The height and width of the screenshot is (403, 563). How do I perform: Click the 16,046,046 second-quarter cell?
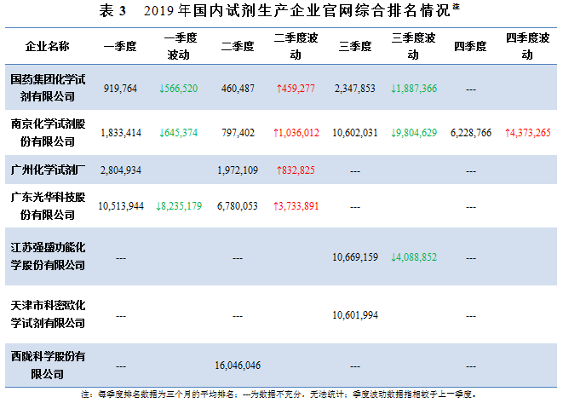click(238, 365)
